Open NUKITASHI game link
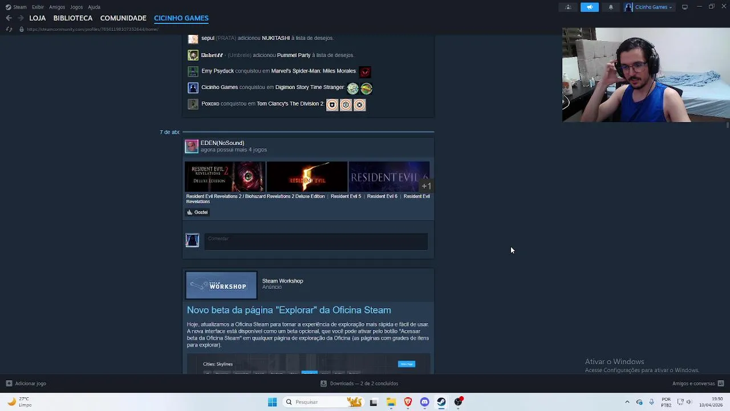This screenshot has height=411, width=730. click(275, 38)
